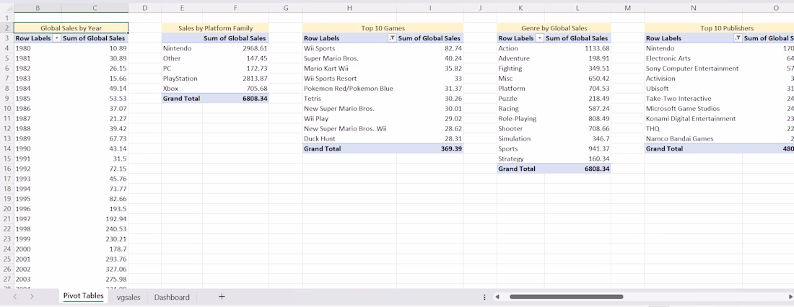Screen dimensions: 794x307
Task: Select the Sales by Platform Family title cell
Action: 215,28
